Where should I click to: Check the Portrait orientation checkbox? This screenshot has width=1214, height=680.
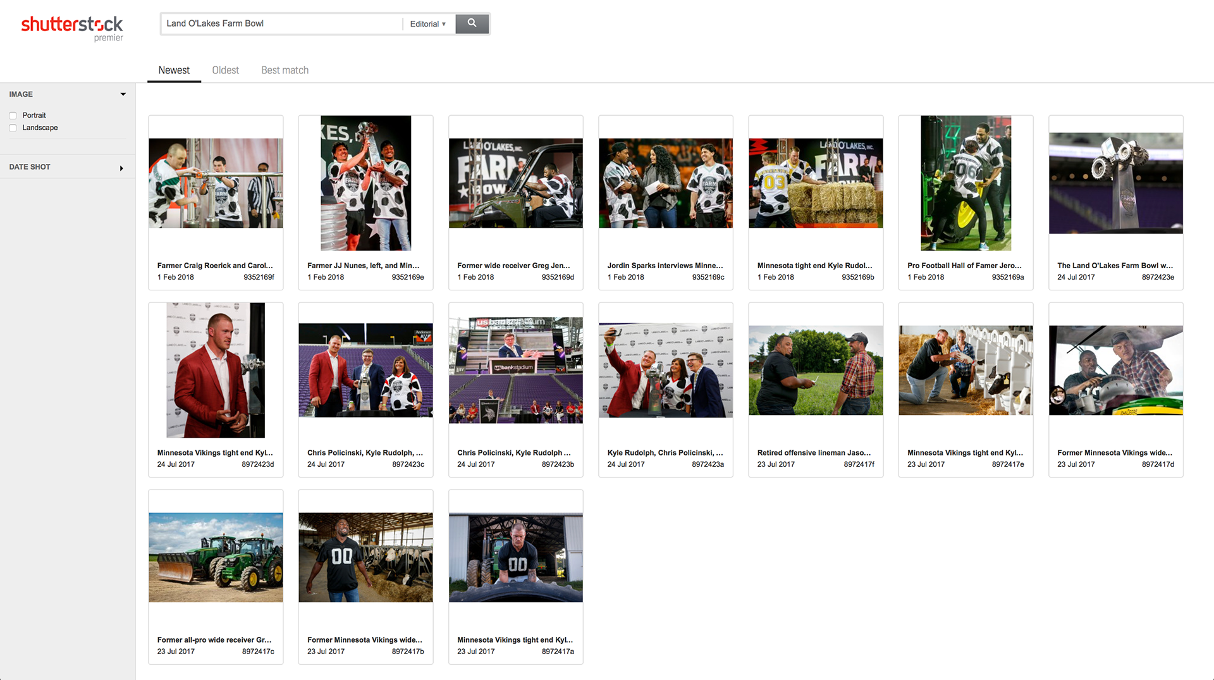tap(13, 116)
